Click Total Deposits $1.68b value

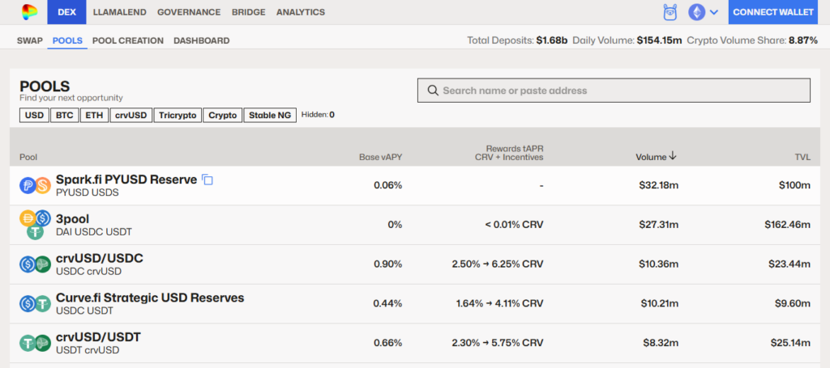pyautogui.click(x=551, y=40)
